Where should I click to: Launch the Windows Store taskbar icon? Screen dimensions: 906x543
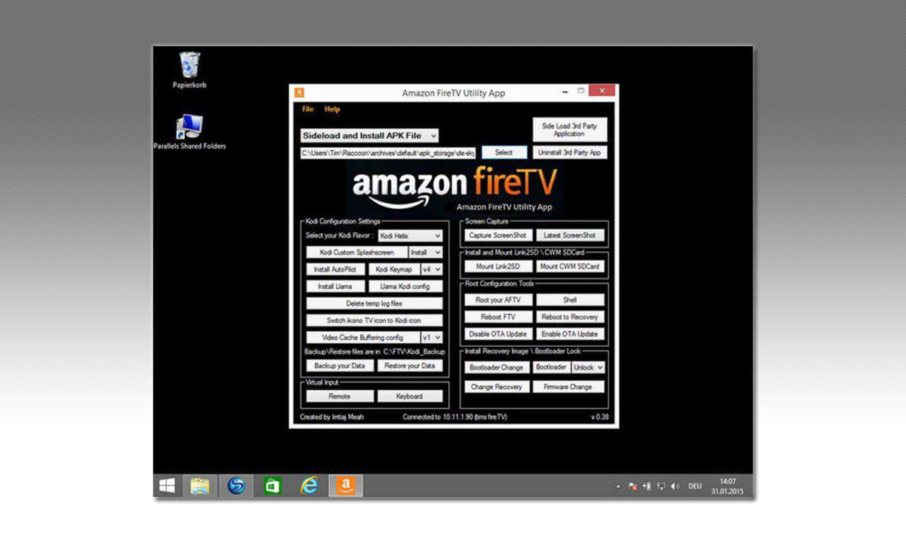coord(273,486)
